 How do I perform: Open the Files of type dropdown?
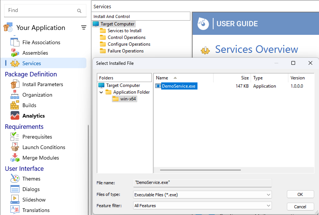tap(268, 195)
